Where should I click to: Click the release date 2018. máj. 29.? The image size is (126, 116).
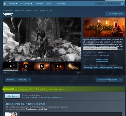pyautogui.click(x=104, y=56)
